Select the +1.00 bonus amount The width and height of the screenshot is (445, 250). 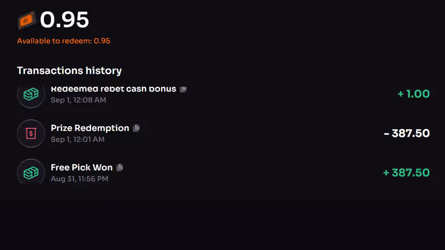[414, 94]
